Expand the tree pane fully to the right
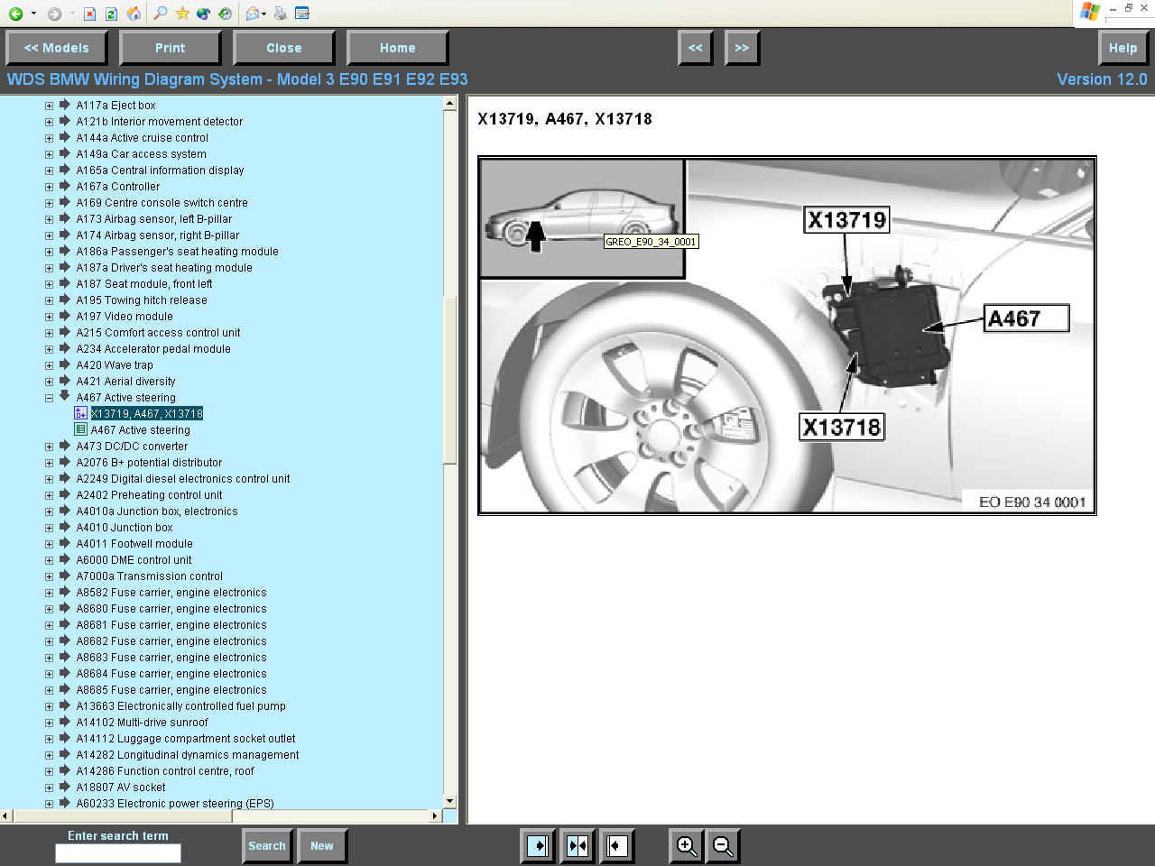The height and width of the screenshot is (866, 1155). 539,846
